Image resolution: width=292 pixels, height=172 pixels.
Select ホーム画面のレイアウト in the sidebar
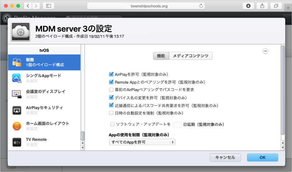pyautogui.click(x=44, y=126)
